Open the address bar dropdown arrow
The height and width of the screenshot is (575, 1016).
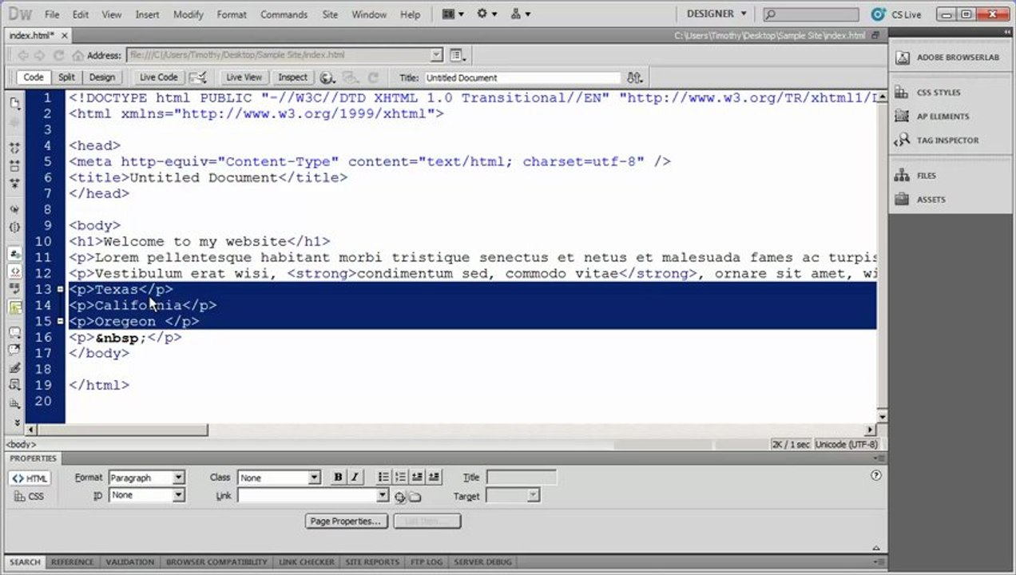pyautogui.click(x=436, y=55)
